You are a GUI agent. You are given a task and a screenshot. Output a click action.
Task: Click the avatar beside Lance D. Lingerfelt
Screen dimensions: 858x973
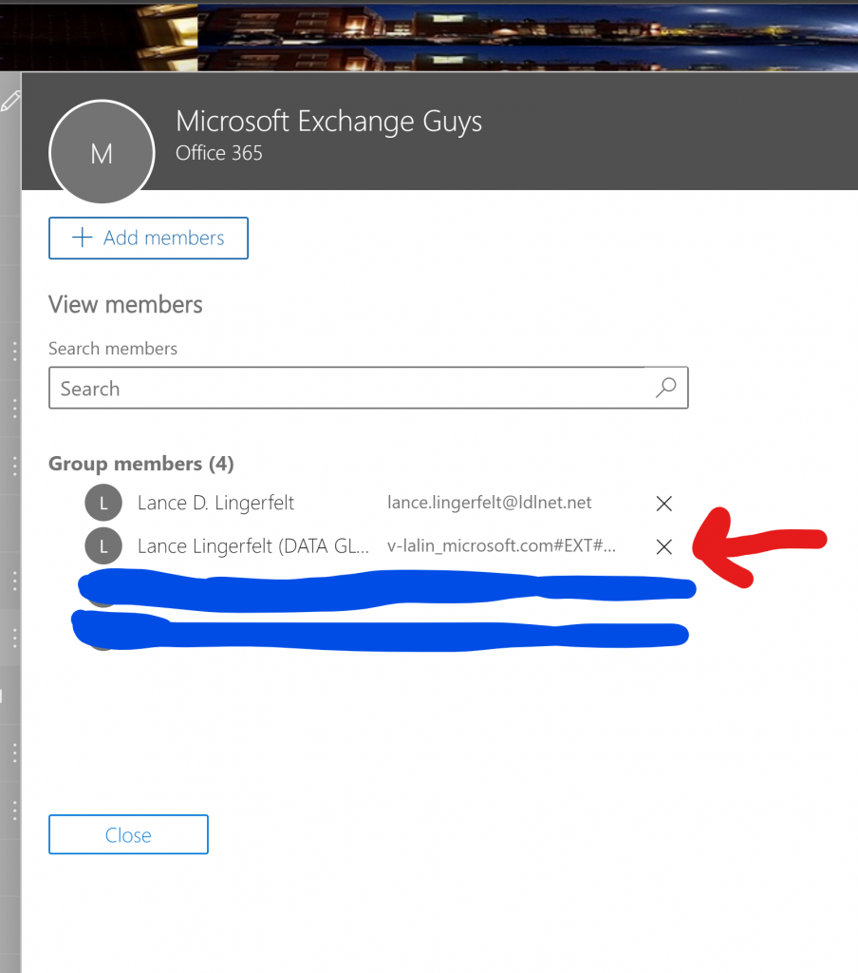[x=103, y=503]
